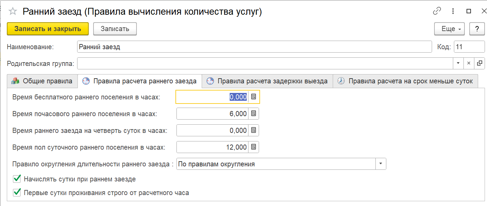Switch to the Общие правила tab

tap(42, 81)
